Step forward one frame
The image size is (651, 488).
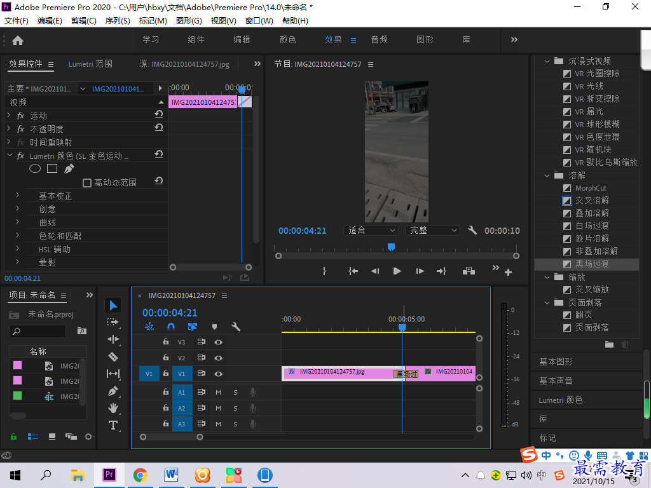(420, 271)
